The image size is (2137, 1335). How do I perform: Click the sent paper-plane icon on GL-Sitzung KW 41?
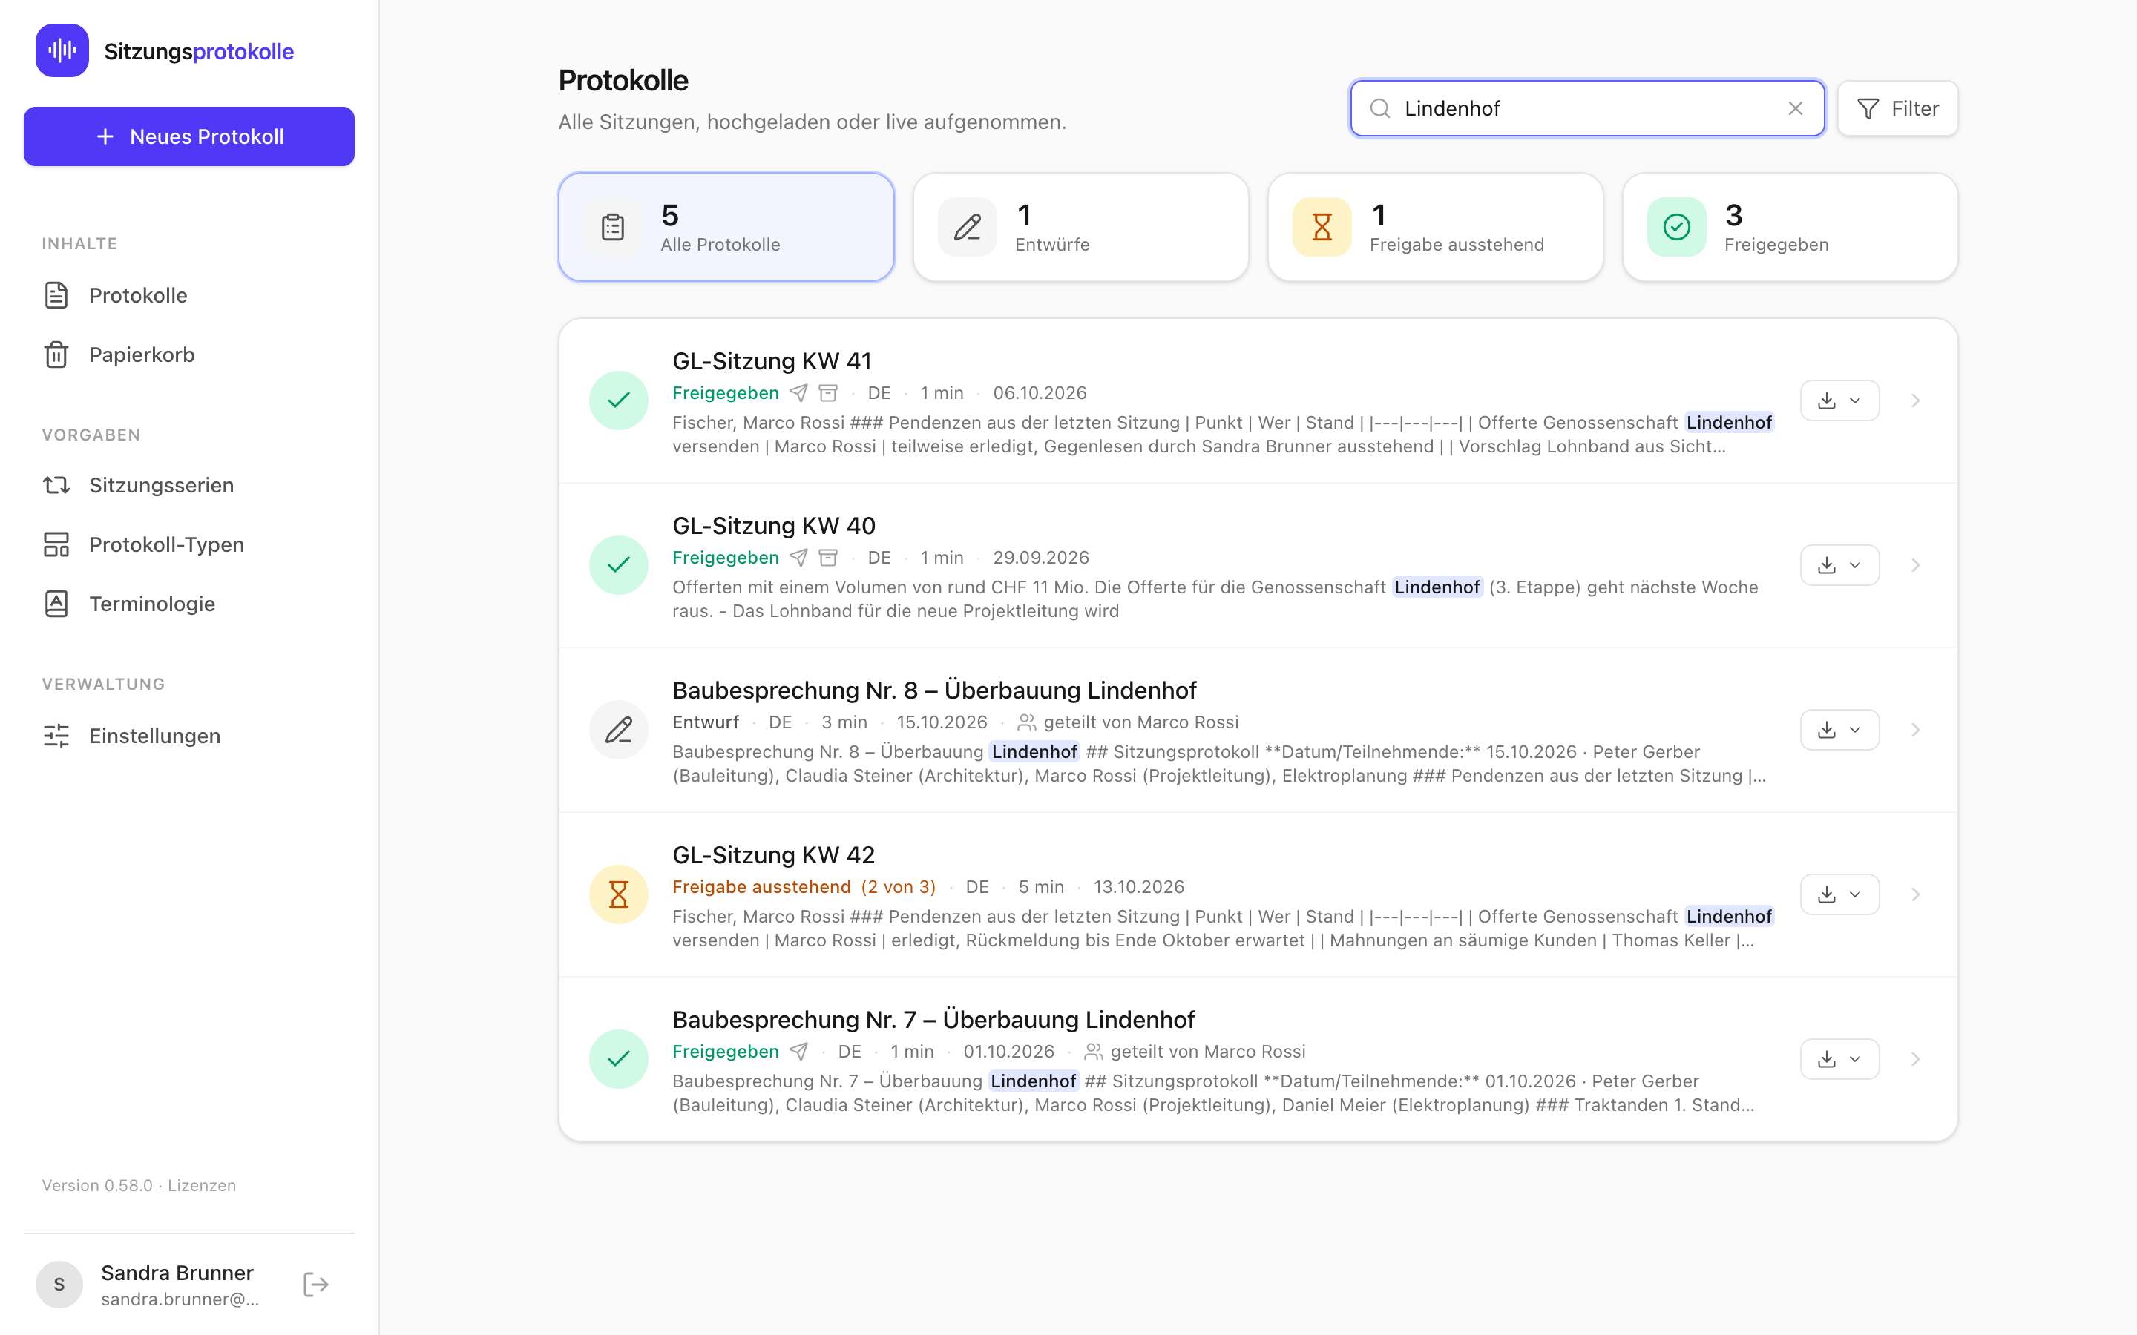click(798, 393)
